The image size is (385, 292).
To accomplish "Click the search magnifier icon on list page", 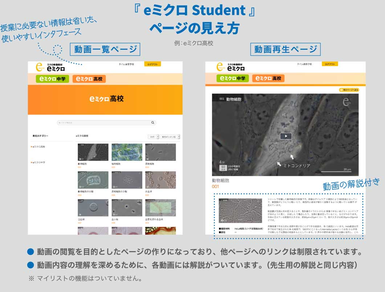I will pyautogui.click(x=153, y=123).
